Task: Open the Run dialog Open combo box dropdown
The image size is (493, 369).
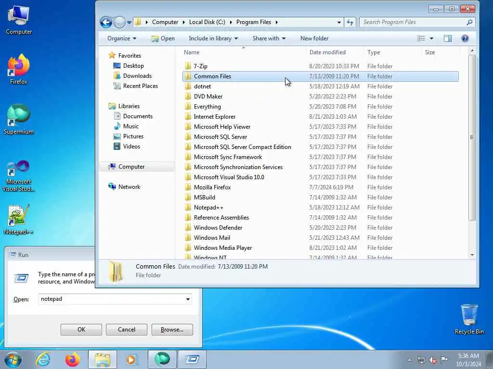Action: (188, 299)
